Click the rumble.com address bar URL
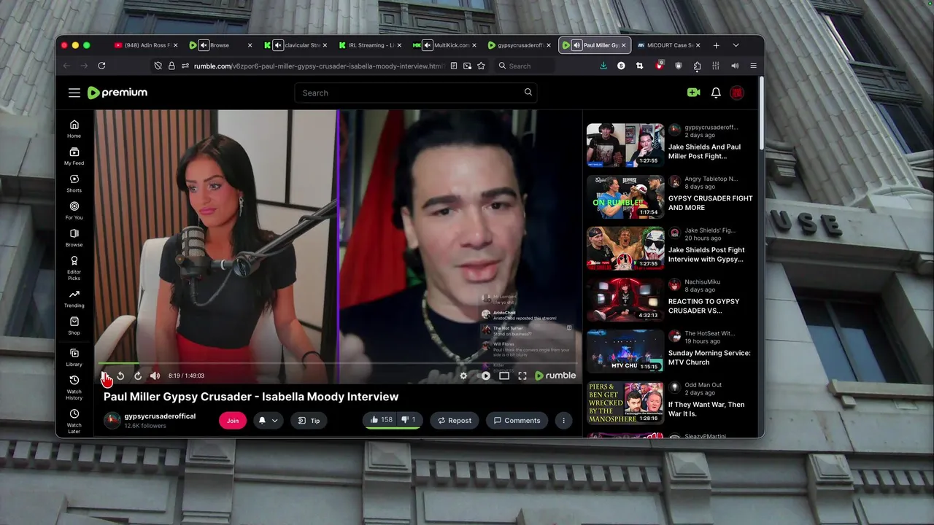Image resolution: width=934 pixels, height=525 pixels. (x=319, y=66)
